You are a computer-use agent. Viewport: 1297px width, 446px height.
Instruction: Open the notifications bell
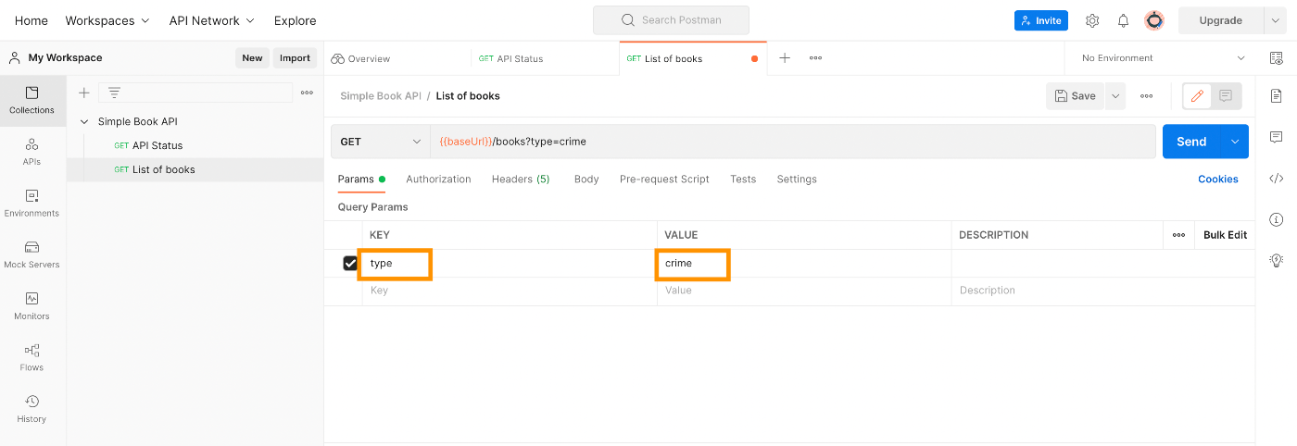coord(1123,20)
